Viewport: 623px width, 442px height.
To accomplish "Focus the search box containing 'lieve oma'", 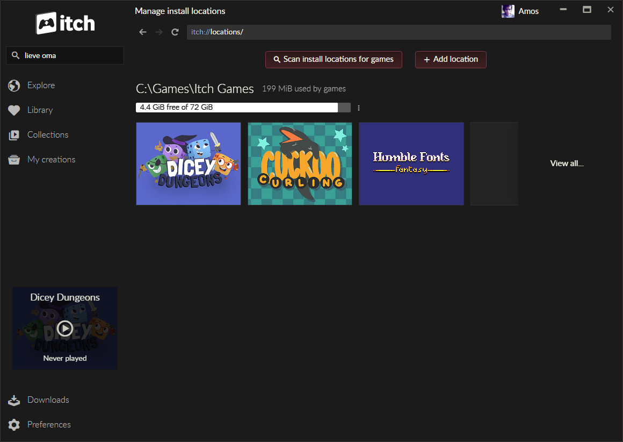I will pyautogui.click(x=70, y=55).
